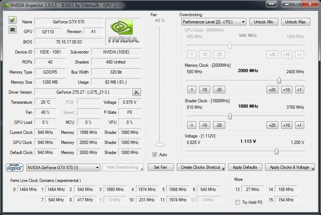The image size is (321, 215).
Task: Click the NVIDIA Inspector title bar app icon
Action: pos(6,5)
